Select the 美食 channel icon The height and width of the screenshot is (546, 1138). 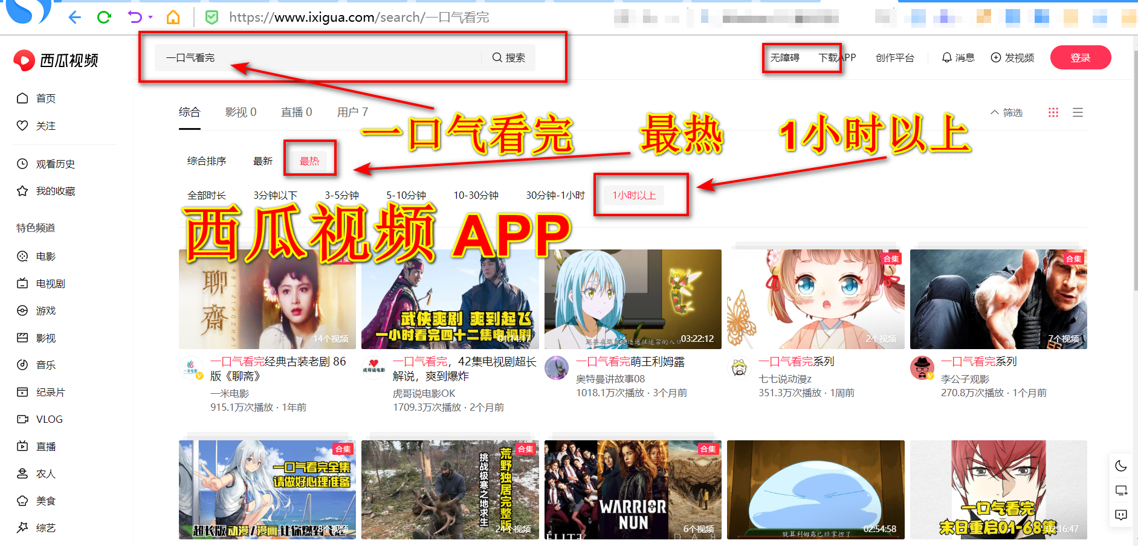pos(22,501)
